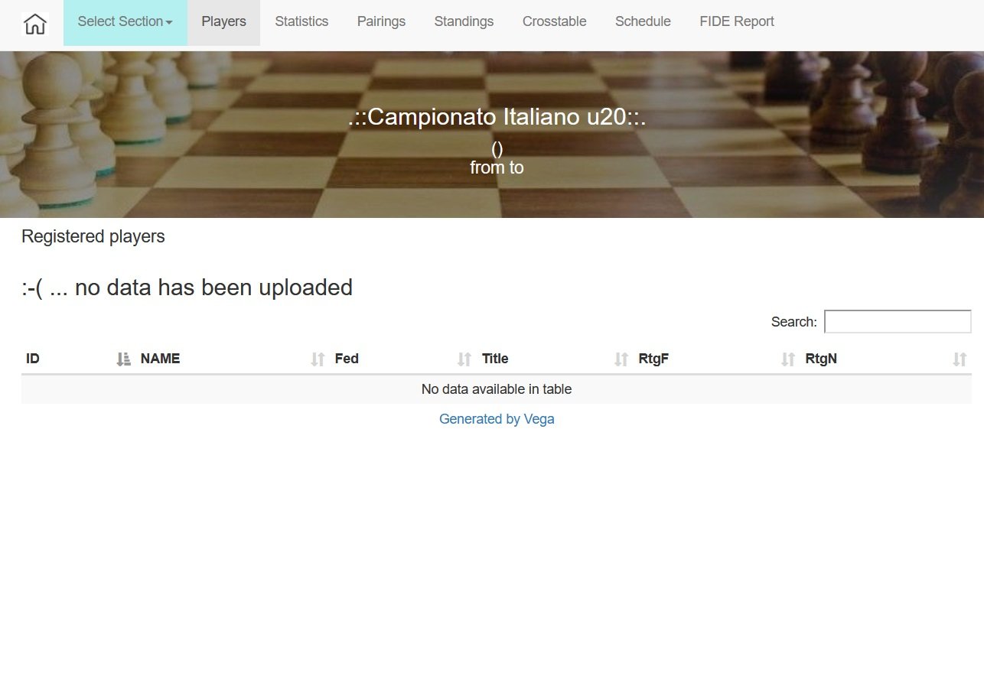Viewport: 984px width, 689px height.
Task: Open the Select Section dropdown
Action: [125, 22]
